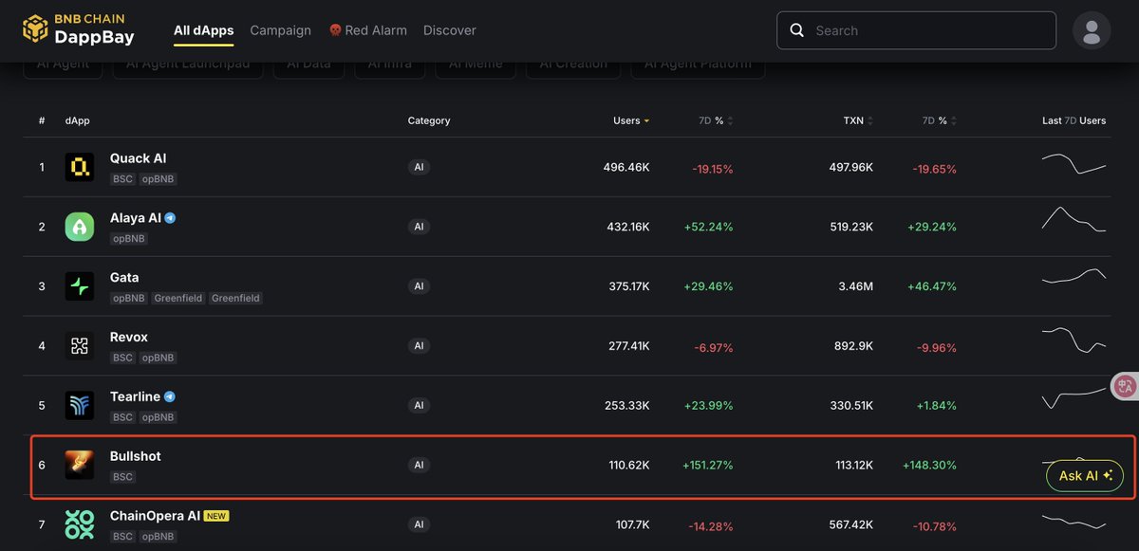Click the verified badge next to Alaya AI

170,218
